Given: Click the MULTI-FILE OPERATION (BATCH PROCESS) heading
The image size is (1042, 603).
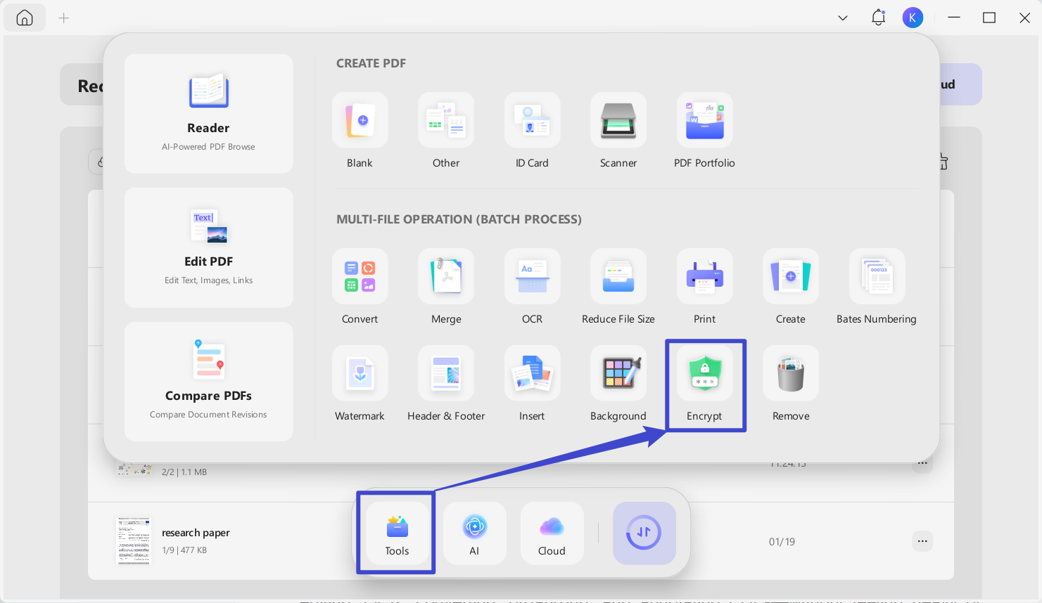Looking at the screenshot, I should tap(459, 219).
